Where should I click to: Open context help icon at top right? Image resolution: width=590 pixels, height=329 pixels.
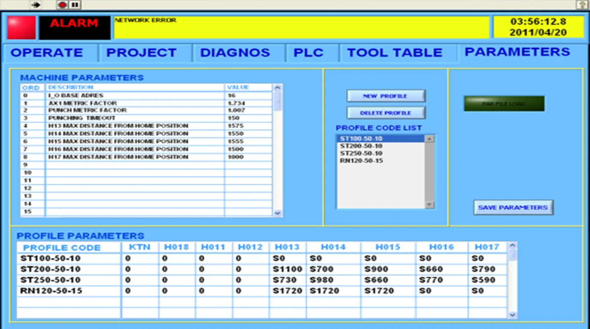point(581,5)
